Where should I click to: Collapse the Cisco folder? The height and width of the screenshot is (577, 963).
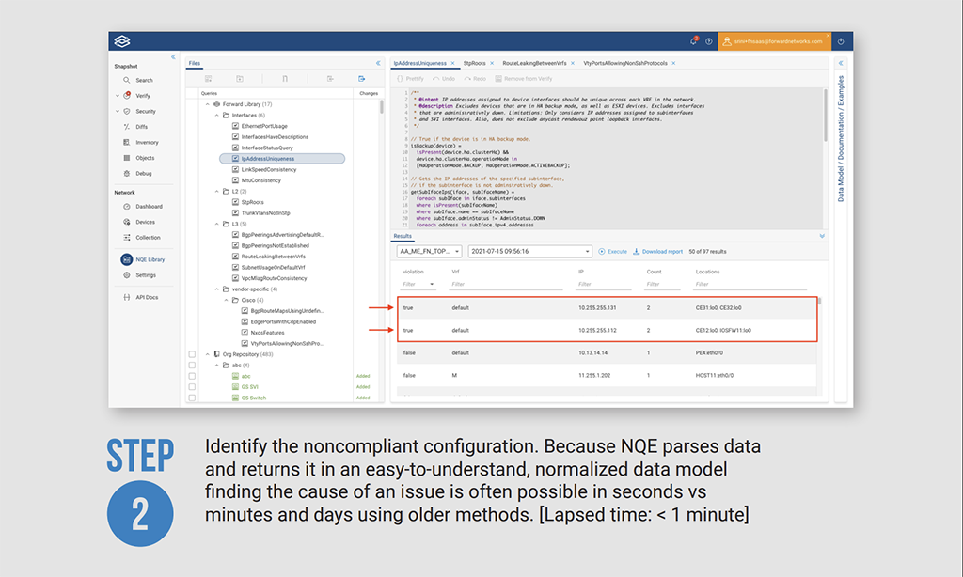[226, 300]
